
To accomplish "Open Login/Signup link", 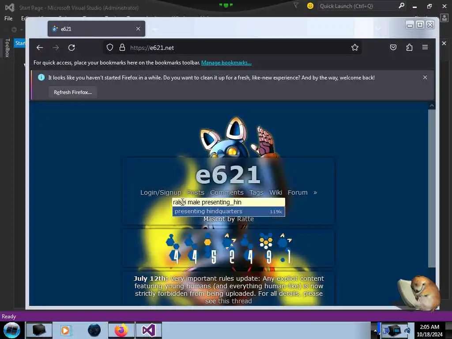I will pyautogui.click(x=161, y=192).
